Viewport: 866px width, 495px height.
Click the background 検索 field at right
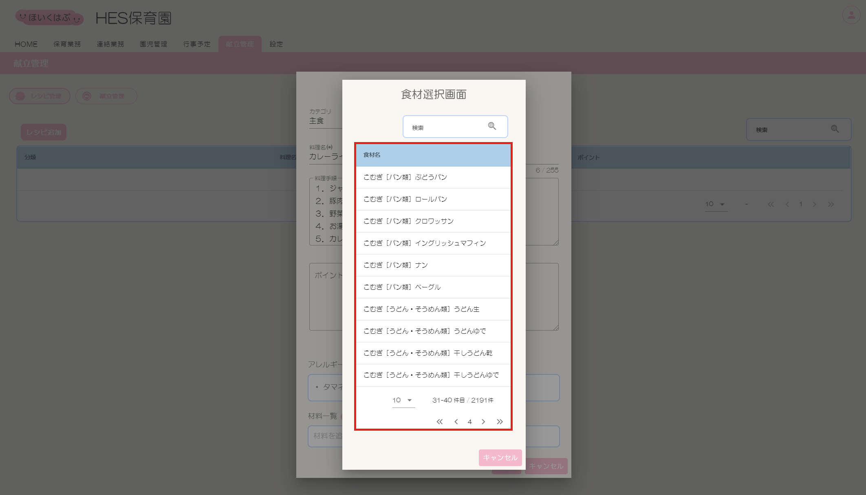click(x=799, y=129)
